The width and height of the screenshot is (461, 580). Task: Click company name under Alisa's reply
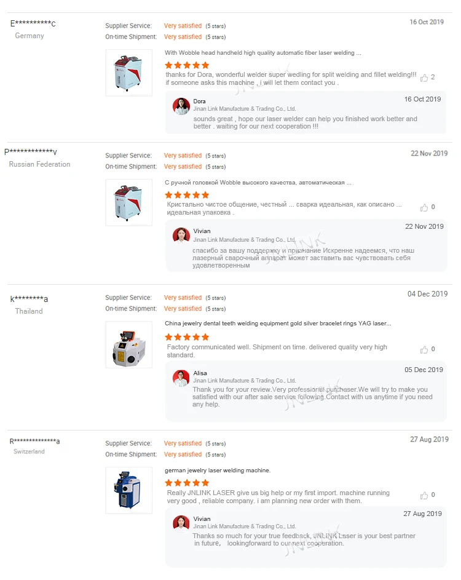[245, 381]
